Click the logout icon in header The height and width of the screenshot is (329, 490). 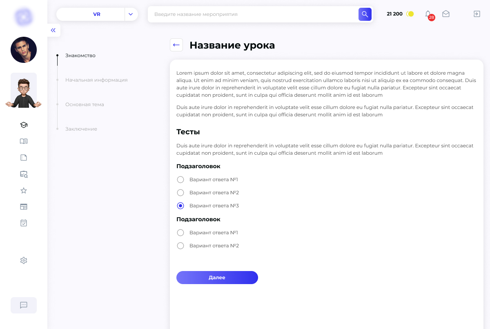(x=477, y=14)
